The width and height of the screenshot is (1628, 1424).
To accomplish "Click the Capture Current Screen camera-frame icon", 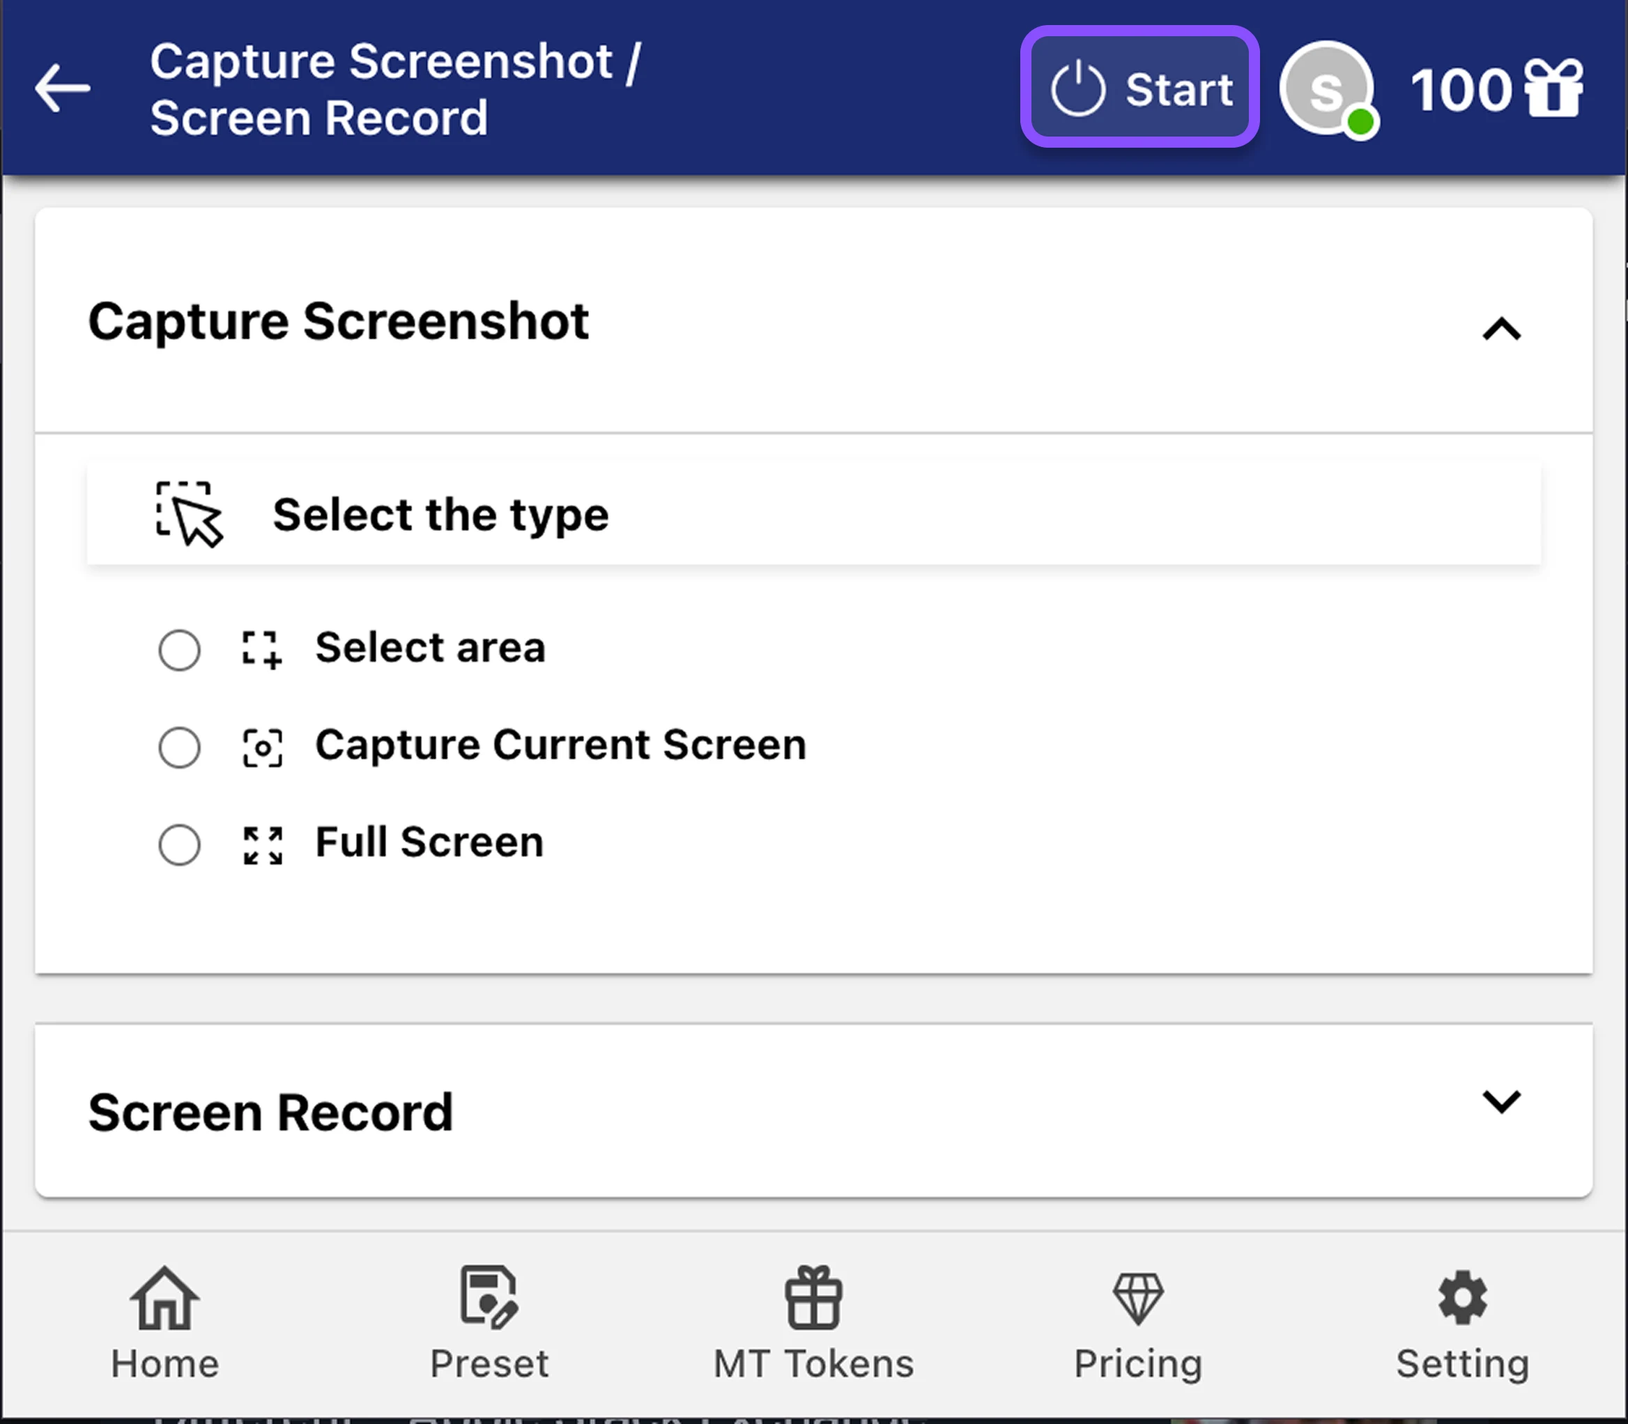I will [261, 748].
